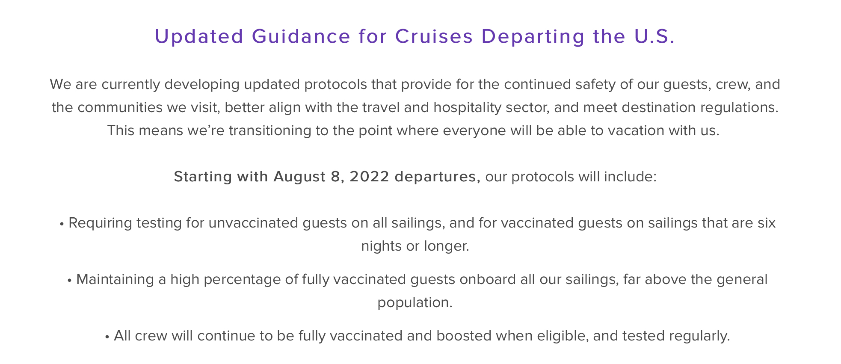Click the word 'population.' under second bullet
This screenshot has width=841, height=364.
415,303
